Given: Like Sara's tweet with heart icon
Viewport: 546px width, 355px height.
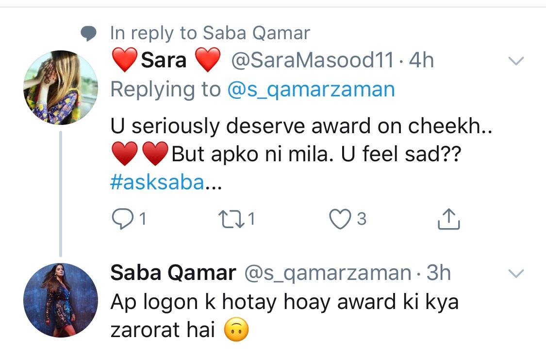Looking at the screenshot, I should tap(340, 219).
